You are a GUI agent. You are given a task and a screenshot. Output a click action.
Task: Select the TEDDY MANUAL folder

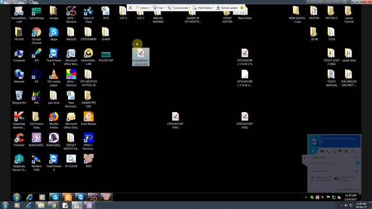tap(331, 78)
